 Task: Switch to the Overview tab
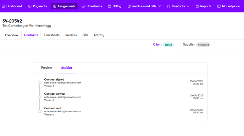click(x=11, y=35)
